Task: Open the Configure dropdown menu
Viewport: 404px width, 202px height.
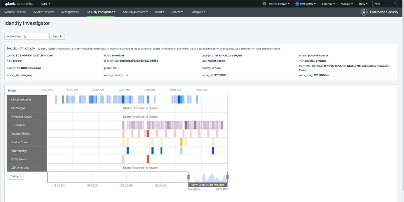Action: [x=198, y=12]
